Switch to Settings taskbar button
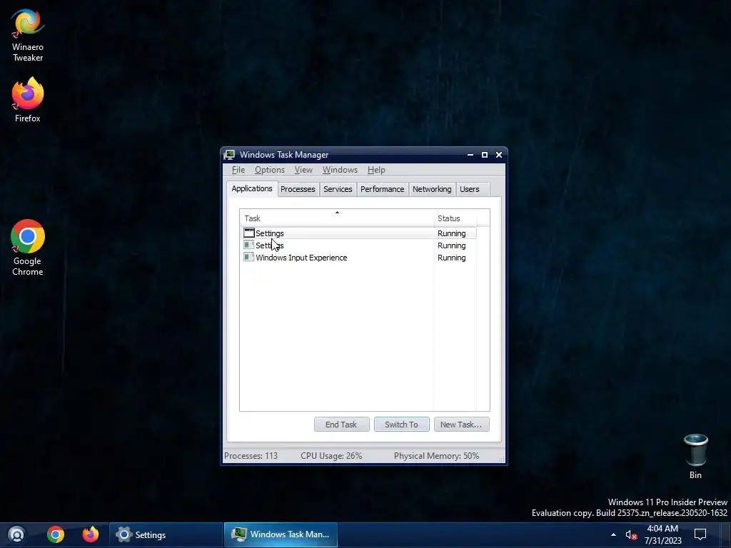 pos(166,535)
